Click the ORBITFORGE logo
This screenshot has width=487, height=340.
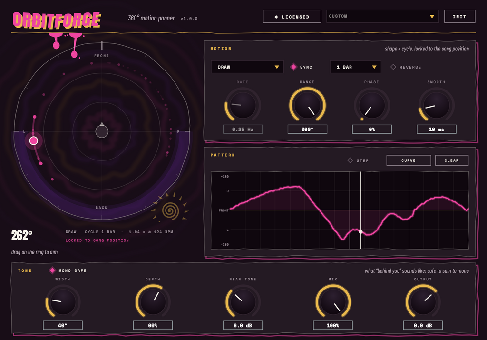click(57, 20)
